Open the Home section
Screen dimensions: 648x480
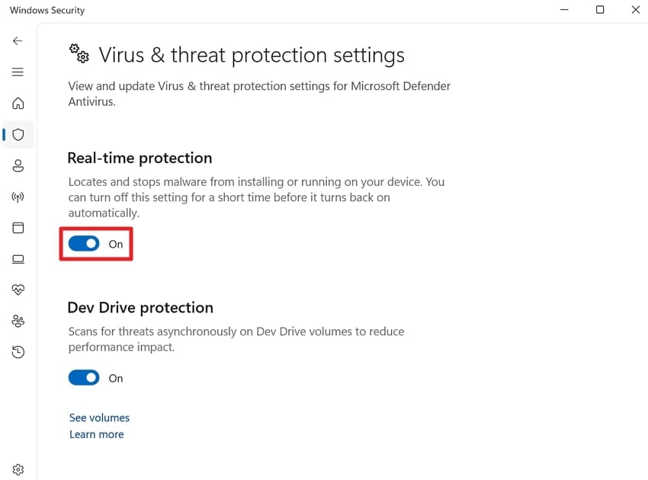click(18, 104)
